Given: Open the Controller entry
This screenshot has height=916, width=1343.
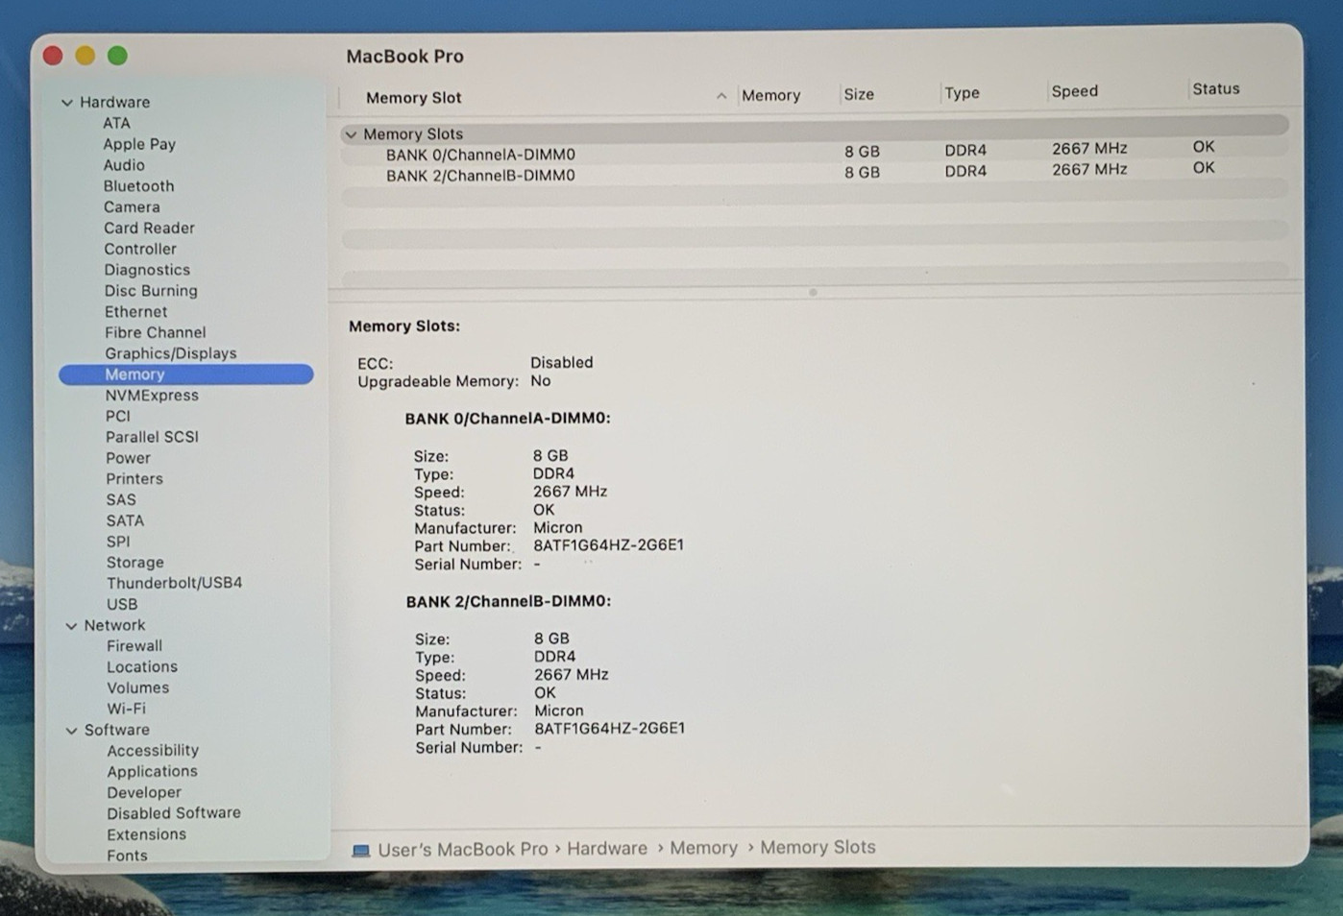Looking at the screenshot, I should tap(140, 249).
